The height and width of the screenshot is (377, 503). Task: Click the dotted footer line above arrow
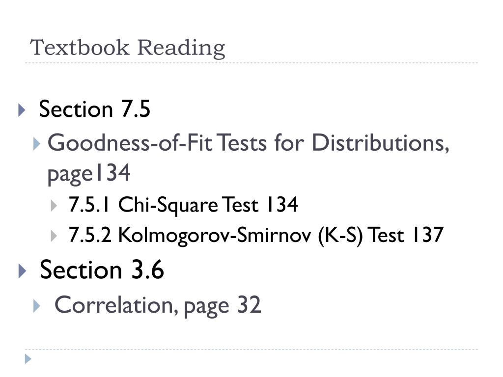(251, 349)
